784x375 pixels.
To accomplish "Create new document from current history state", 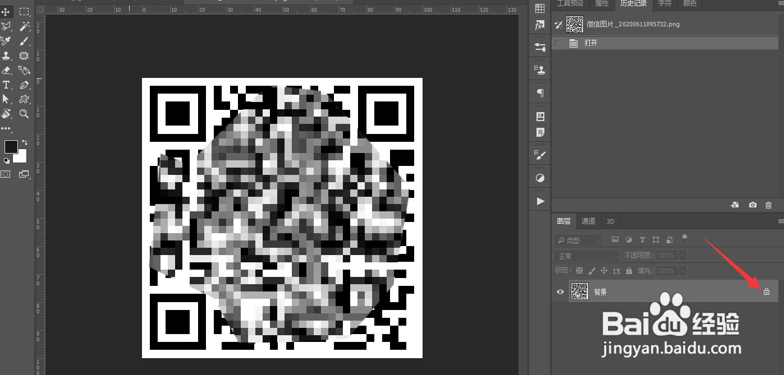I will pyautogui.click(x=735, y=205).
